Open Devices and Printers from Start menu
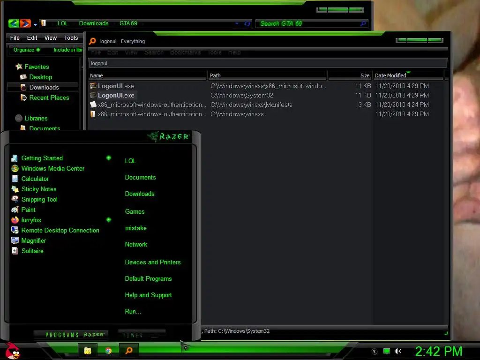This screenshot has height=360, width=480. click(153, 262)
